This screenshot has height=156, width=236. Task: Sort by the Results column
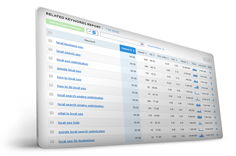coord(184,62)
